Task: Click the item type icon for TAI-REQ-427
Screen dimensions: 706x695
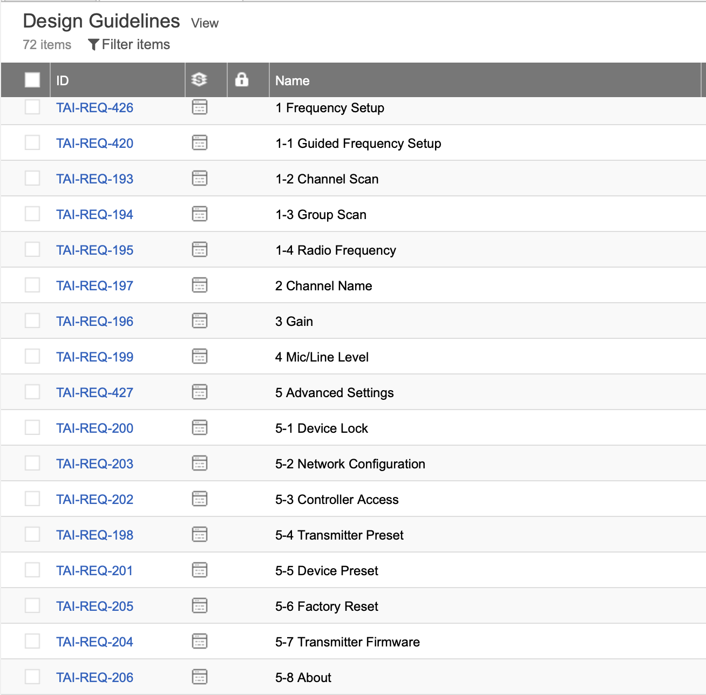Action: pyautogui.click(x=200, y=392)
